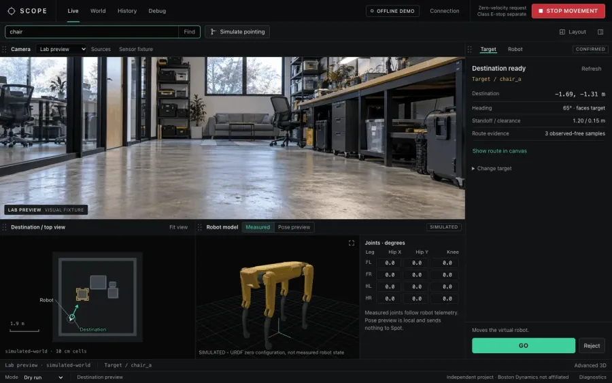Screen dimensions: 612x383
Task: Select the Measured robot model view
Action: coord(258,227)
